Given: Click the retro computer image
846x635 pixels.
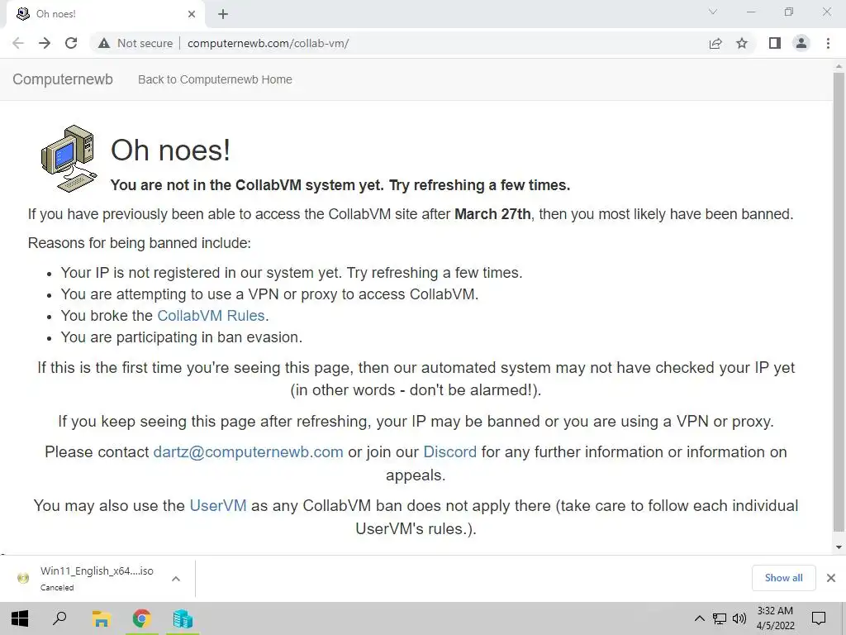Looking at the screenshot, I should click(x=69, y=159).
